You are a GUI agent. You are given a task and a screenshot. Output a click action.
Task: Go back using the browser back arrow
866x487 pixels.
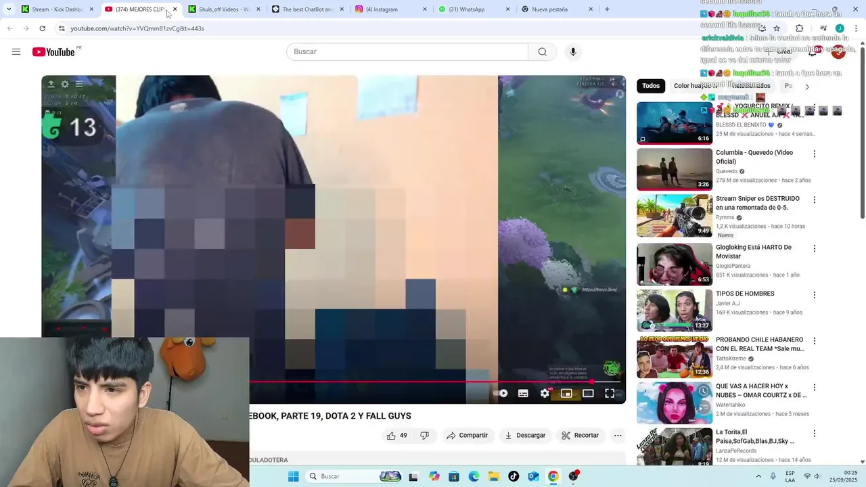pos(9,28)
